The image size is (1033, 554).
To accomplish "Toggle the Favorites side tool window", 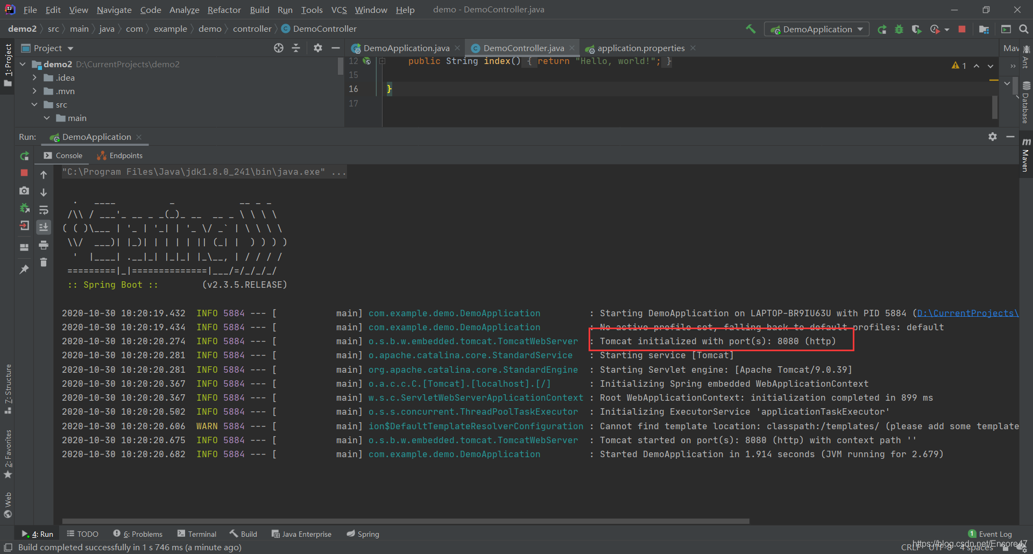I will [x=8, y=454].
